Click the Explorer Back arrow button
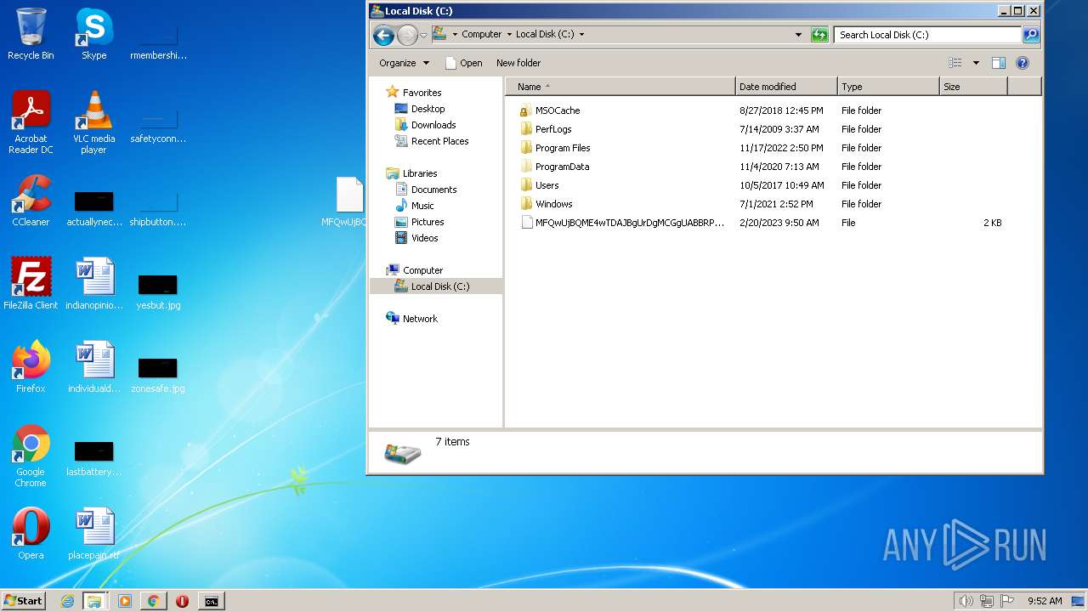1088x612 pixels. [383, 35]
